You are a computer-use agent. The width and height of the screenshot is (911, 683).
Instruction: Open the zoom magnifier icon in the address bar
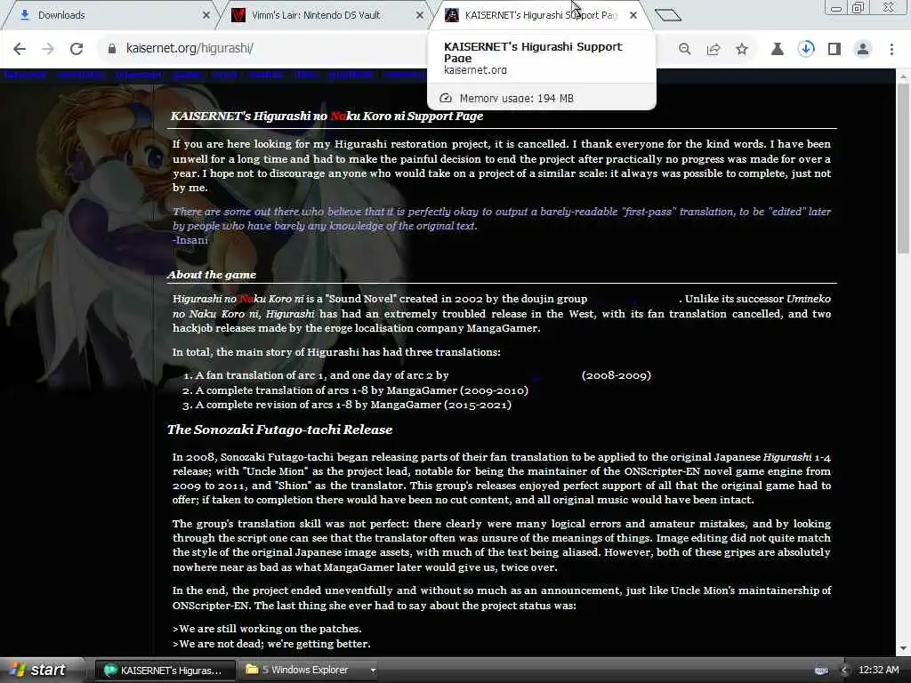point(684,49)
